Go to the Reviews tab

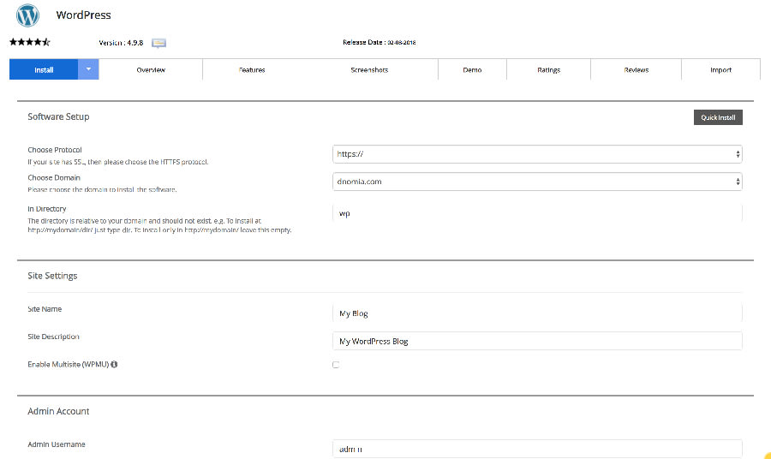(x=637, y=69)
